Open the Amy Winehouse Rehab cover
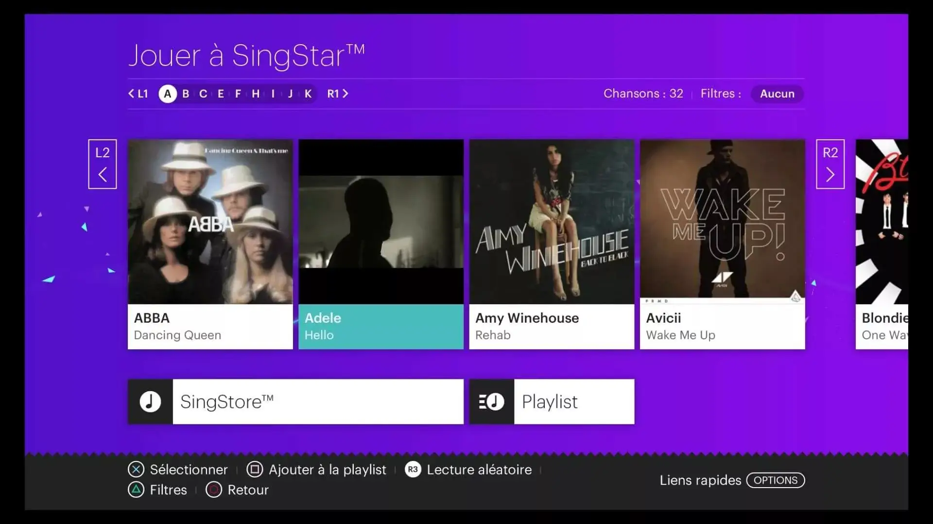Screen dimensions: 933x524 click(x=552, y=222)
